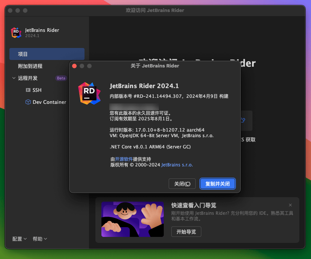Visit the JetBrains s.r.o. link

click(177, 165)
